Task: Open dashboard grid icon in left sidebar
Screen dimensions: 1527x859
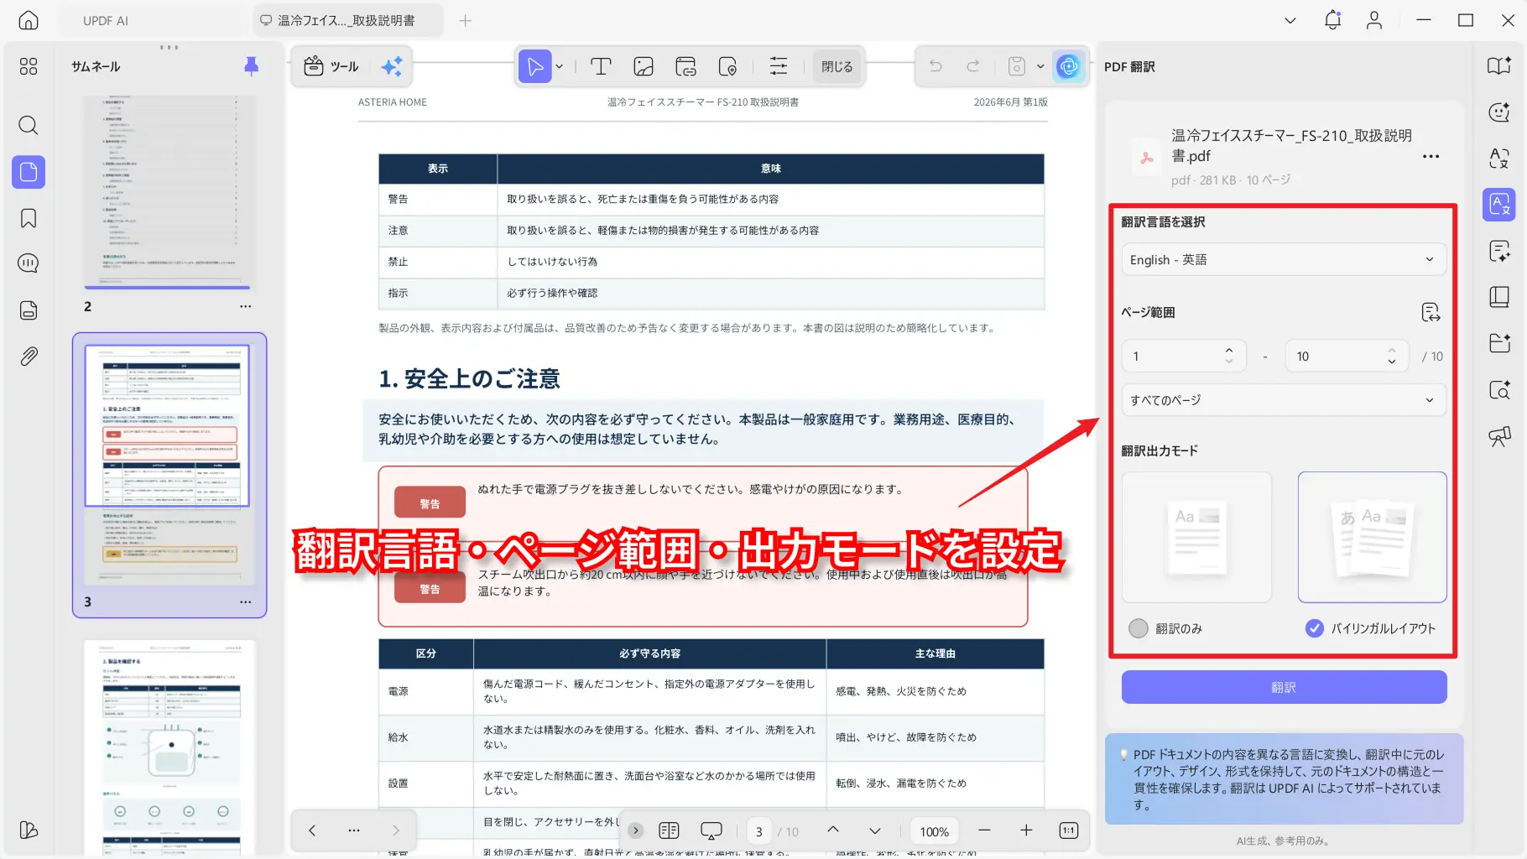Action: (x=29, y=66)
